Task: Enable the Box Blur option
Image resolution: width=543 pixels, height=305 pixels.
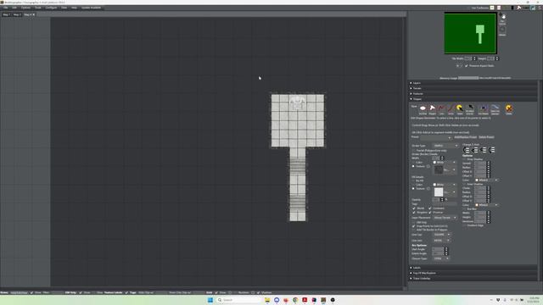Action: 465,209
